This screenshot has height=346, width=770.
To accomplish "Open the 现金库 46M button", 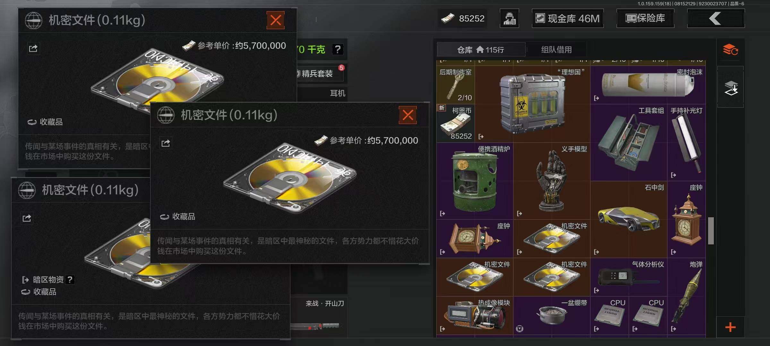I will [x=568, y=19].
